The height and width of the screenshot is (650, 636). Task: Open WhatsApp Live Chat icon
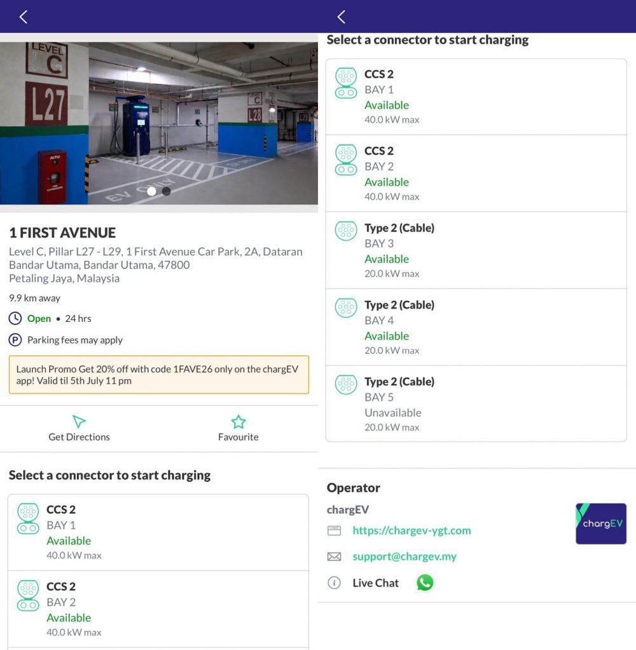click(425, 583)
